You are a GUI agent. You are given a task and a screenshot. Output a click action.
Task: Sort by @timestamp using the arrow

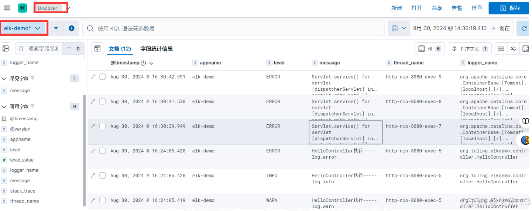[151, 63]
